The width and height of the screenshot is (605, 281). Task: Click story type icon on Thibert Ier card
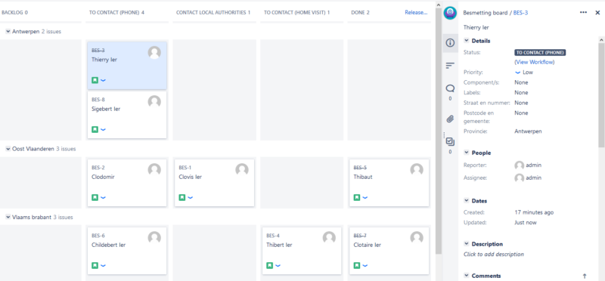click(270, 265)
